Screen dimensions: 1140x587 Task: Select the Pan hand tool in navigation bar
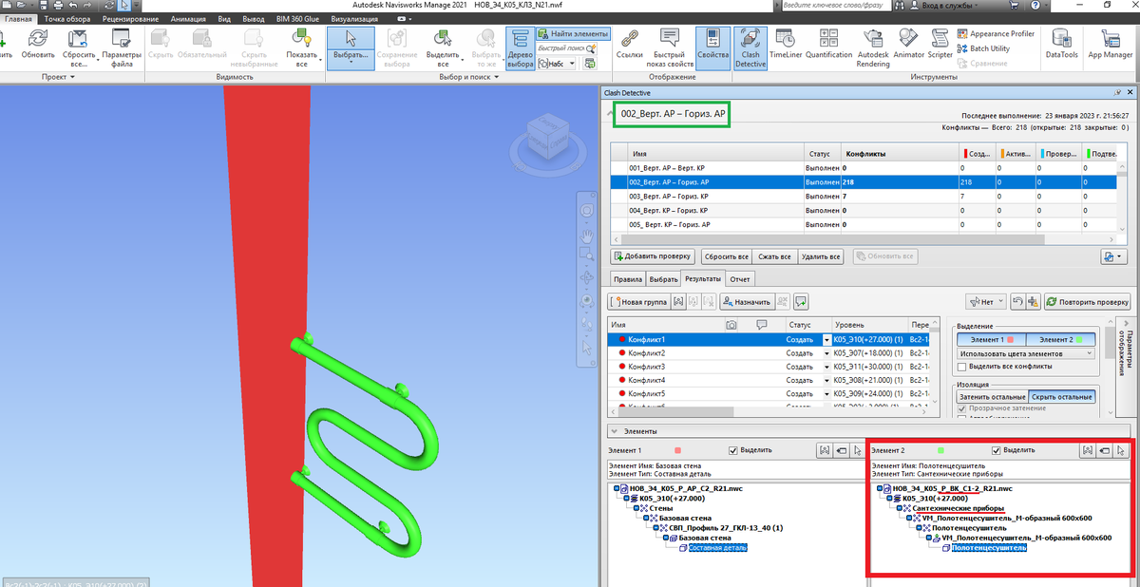click(x=588, y=235)
